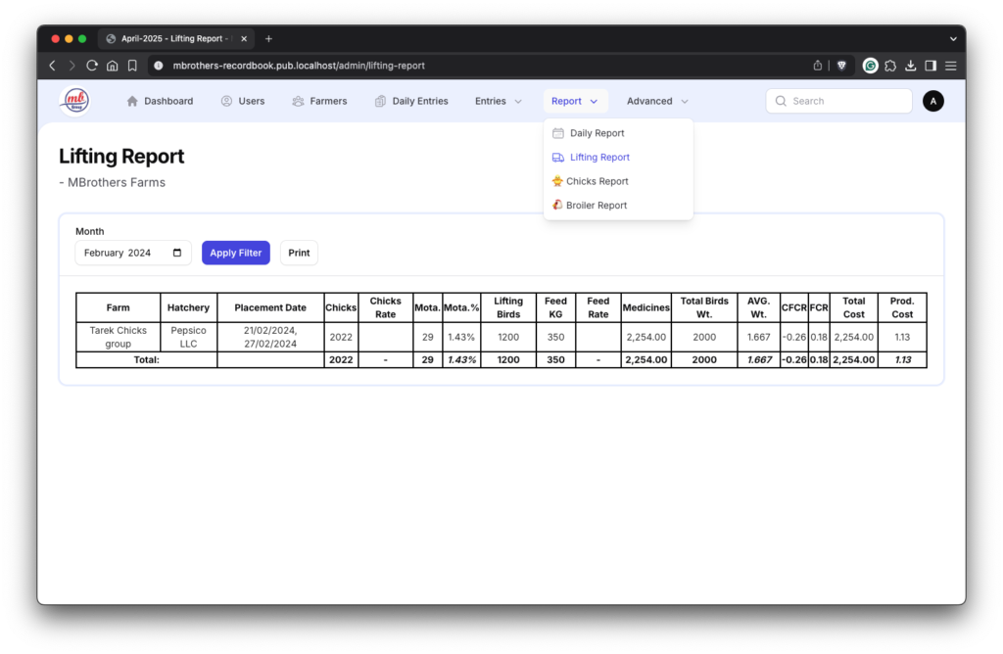Open the browser main menu

pyautogui.click(x=950, y=66)
